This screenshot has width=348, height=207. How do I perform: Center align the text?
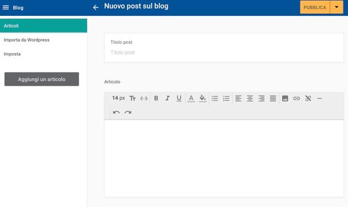point(250,98)
